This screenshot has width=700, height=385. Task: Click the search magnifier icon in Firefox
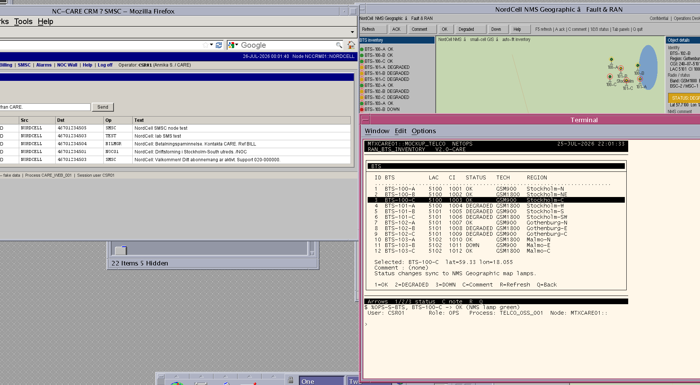point(339,45)
